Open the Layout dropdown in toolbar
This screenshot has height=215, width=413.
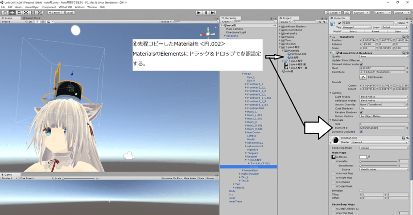tap(401, 13)
